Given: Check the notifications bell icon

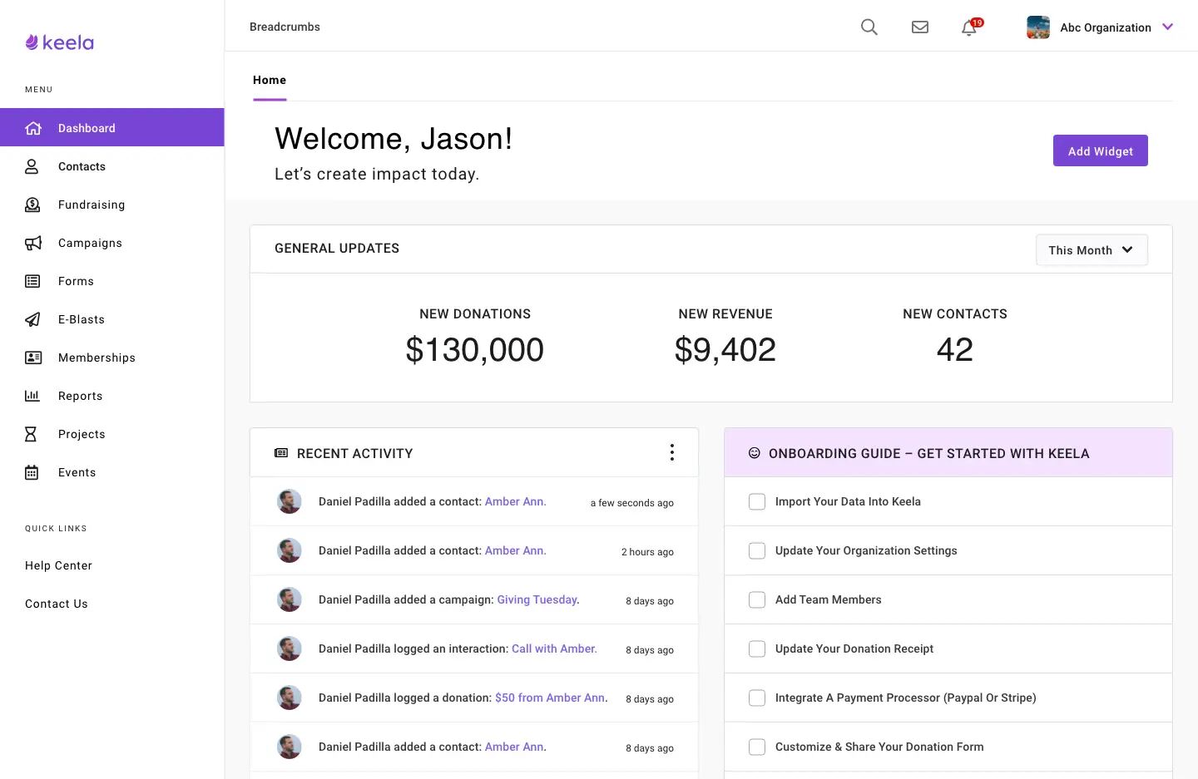Looking at the screenshot, I should click(968, 27).
